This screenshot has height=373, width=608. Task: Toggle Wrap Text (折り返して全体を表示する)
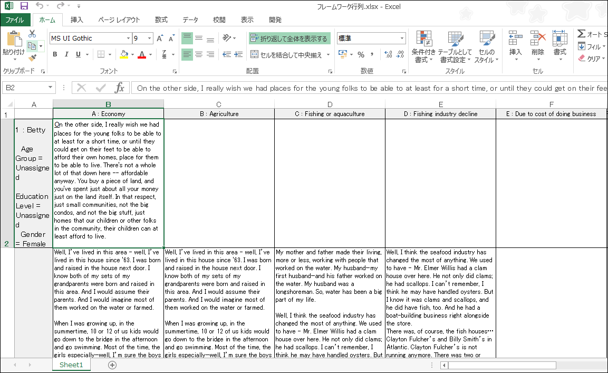[289, 39]
